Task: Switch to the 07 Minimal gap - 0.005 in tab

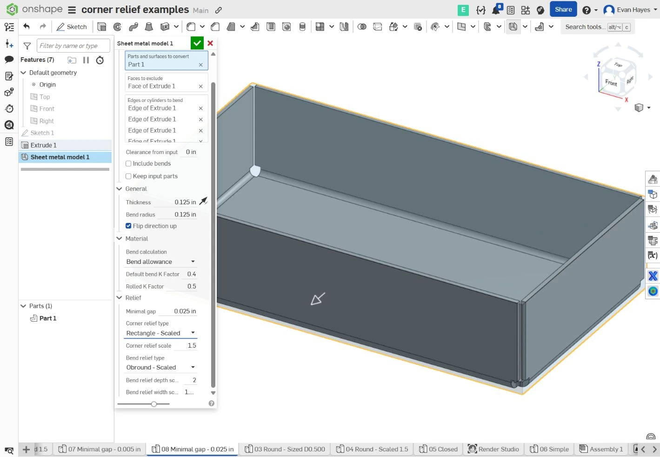Action: [x=100, y=449]
